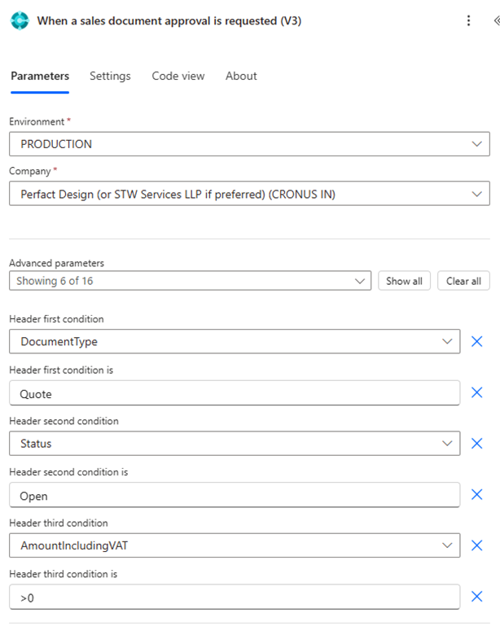Open the three-dot more options menu

[468, 21]
